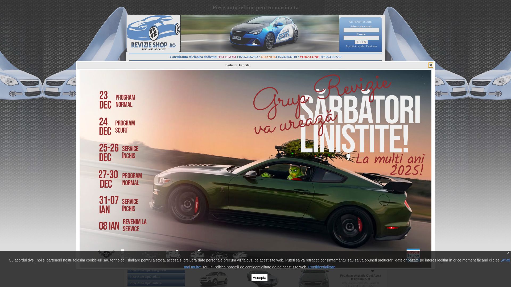The width and height of the screenshot is (511, 287).
Task: Focus the Parola password field
Action: (x=361, y=38)
